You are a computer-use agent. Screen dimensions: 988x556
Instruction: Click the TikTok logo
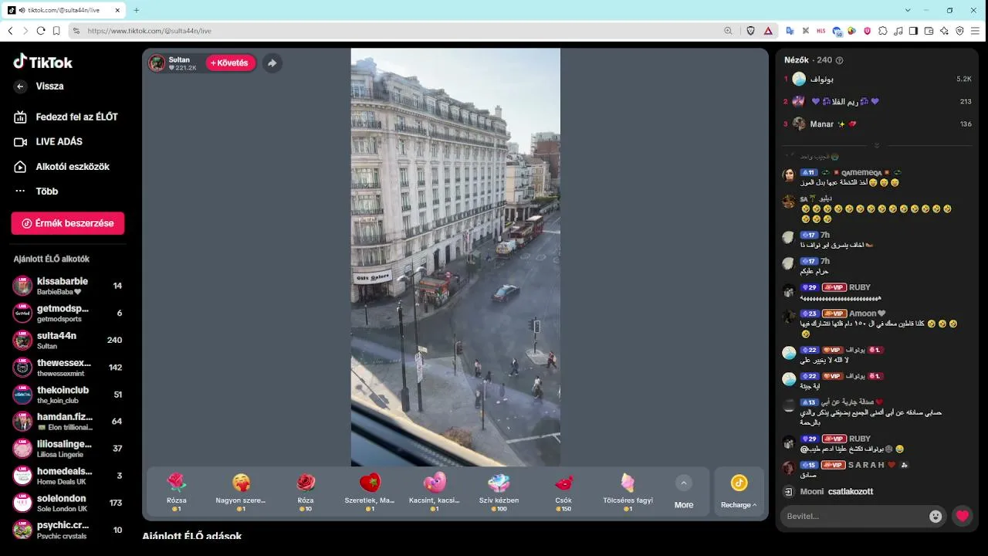(43, 62)
